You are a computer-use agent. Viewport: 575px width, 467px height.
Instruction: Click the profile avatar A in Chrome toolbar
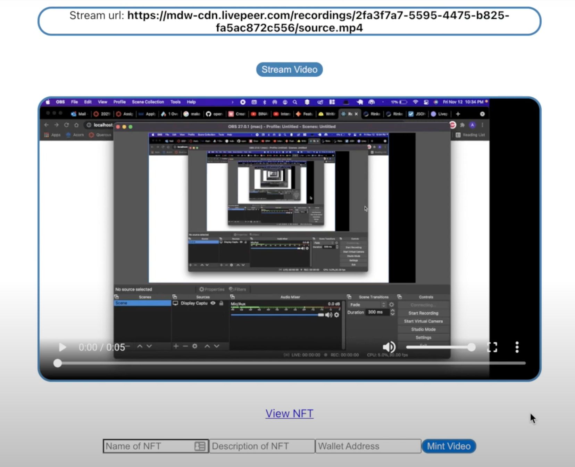[x=472, y=125]
